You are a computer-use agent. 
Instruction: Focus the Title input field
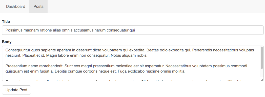pyautogui.click(x=133, y=30)
